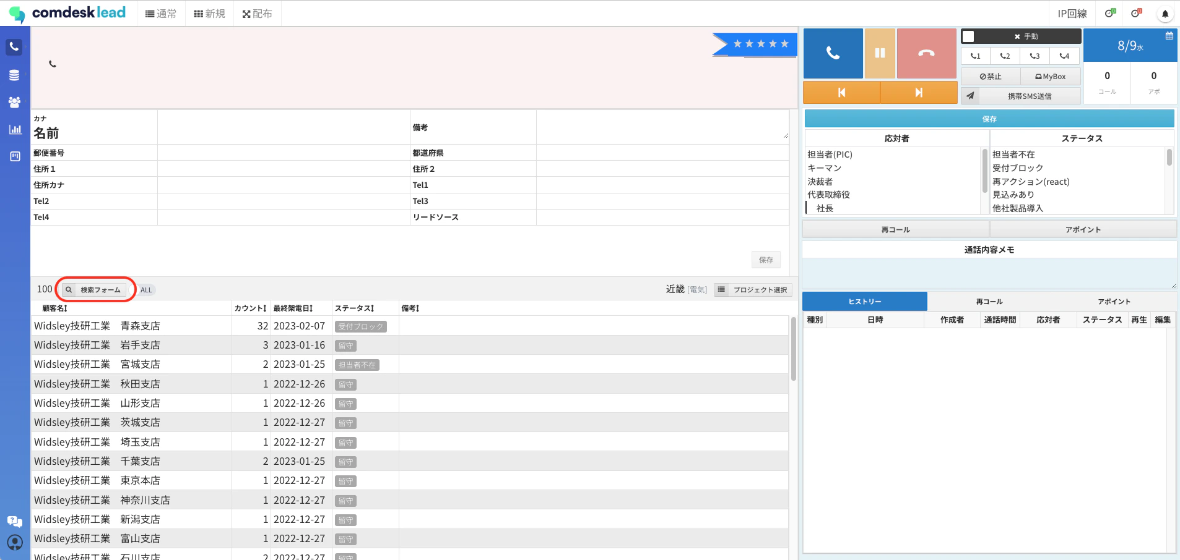Screen dimensions: 1180x560
Task: Click the 禁止 button
Action: [x=991, y=77]
